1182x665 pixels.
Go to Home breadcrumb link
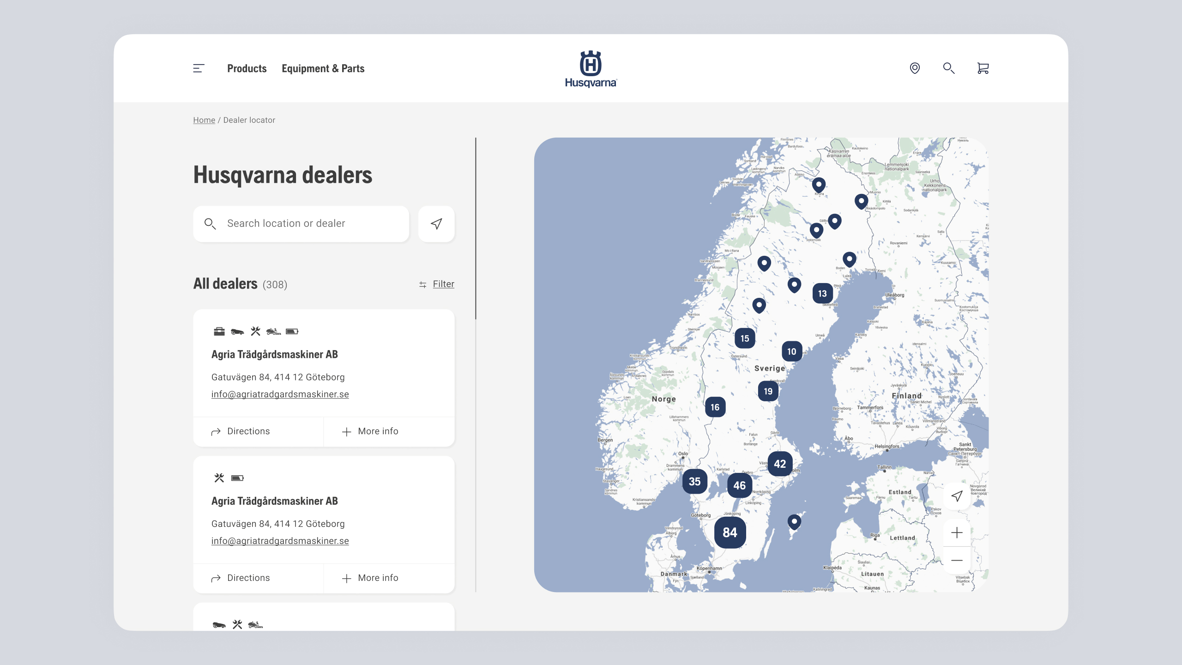click(x=204, y=120)
